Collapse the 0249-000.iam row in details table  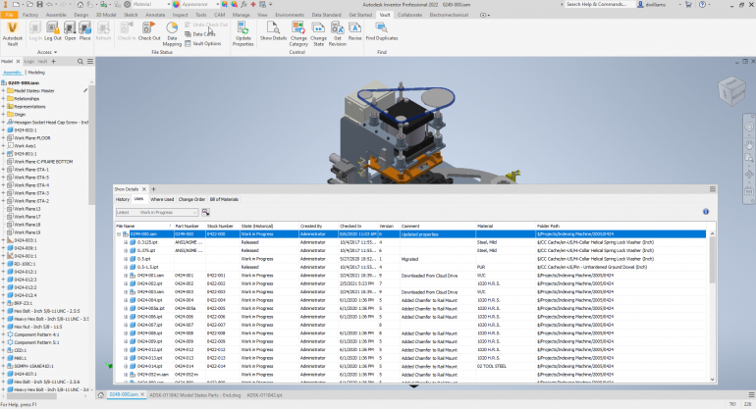click(119, 234)
